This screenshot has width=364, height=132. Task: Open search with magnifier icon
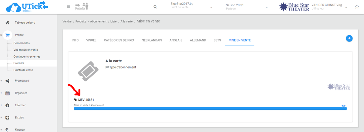[155, 7]
